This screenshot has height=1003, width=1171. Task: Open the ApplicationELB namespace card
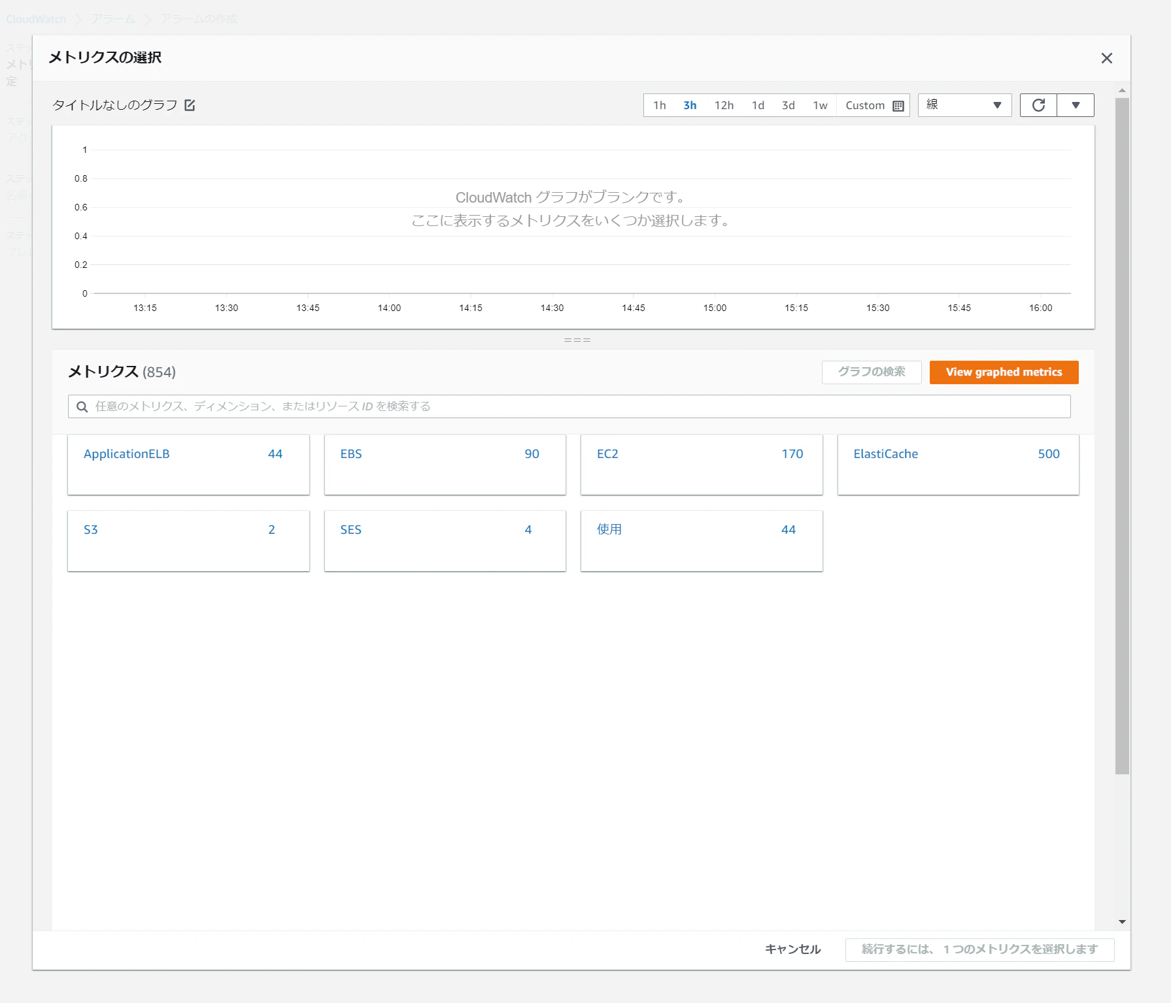[x=188, y=465]
